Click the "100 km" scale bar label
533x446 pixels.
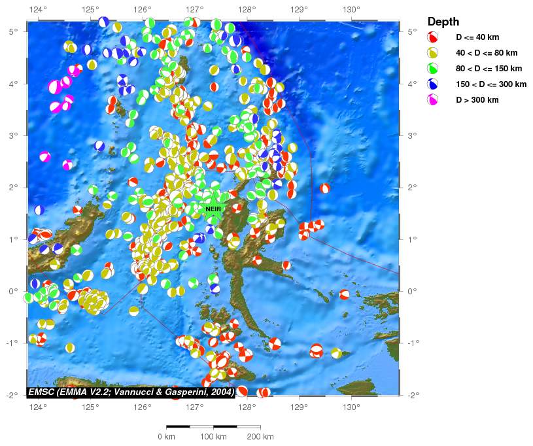coord(213,436)
